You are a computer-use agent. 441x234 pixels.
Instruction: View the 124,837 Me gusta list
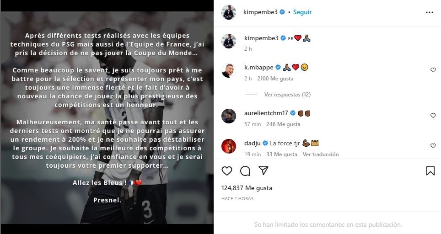[x=247, y=188]
